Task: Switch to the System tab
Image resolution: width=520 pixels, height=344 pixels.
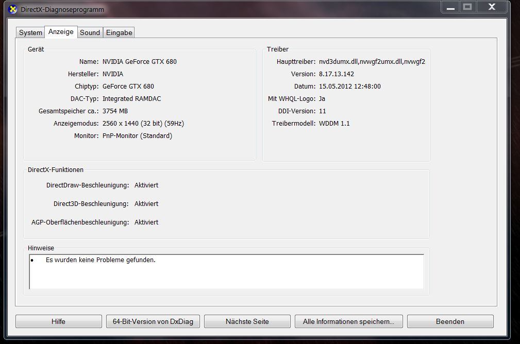Action: [30, 32]
